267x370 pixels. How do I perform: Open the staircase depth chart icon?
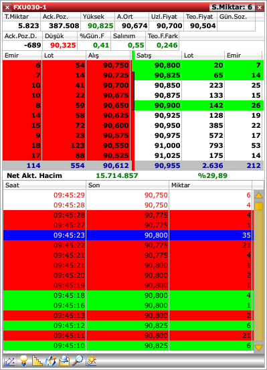37,361
